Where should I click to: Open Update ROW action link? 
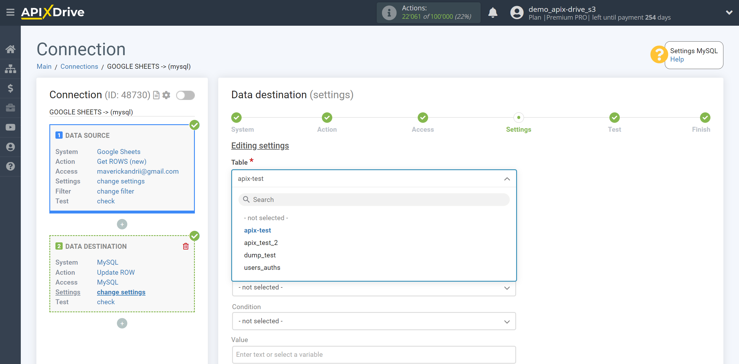[116, 272]
